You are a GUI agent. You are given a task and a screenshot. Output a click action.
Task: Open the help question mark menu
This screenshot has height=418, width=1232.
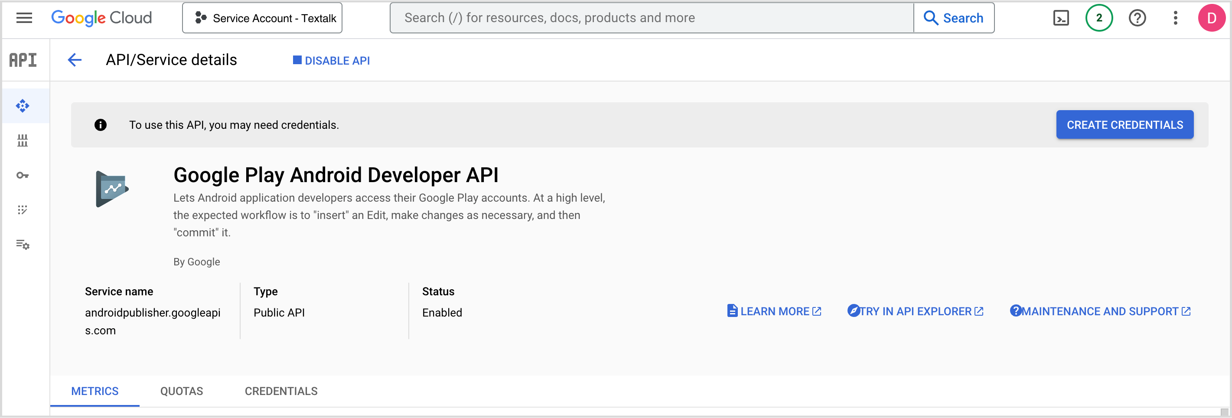click(x=1137, y=18)
